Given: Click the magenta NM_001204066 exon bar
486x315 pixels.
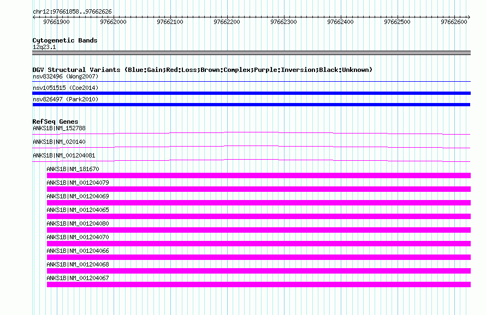Looking at the screenshot, I should point(258,257).
